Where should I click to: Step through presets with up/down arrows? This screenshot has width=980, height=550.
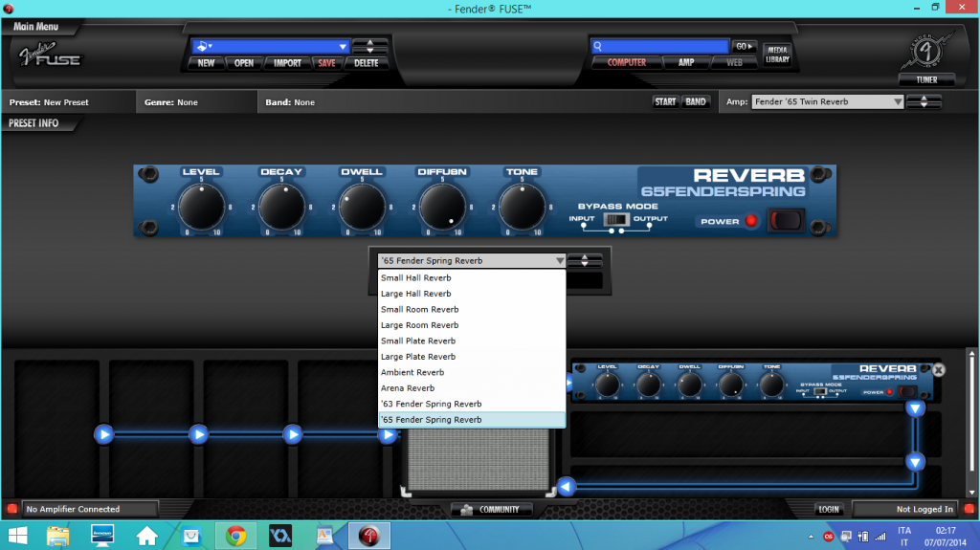click(370, 46)
